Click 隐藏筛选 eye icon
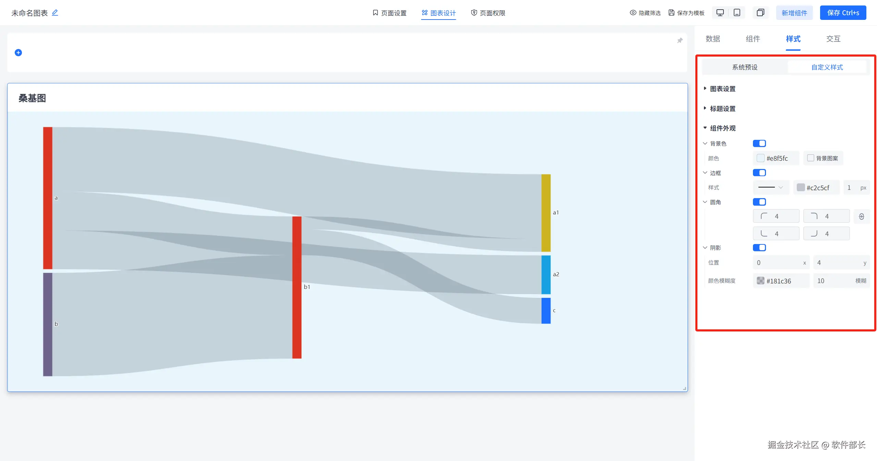The image size is (877, 461). [633, 13]
